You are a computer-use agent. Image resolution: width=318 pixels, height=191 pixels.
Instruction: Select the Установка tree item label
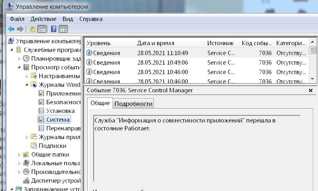tap(60, 111)
